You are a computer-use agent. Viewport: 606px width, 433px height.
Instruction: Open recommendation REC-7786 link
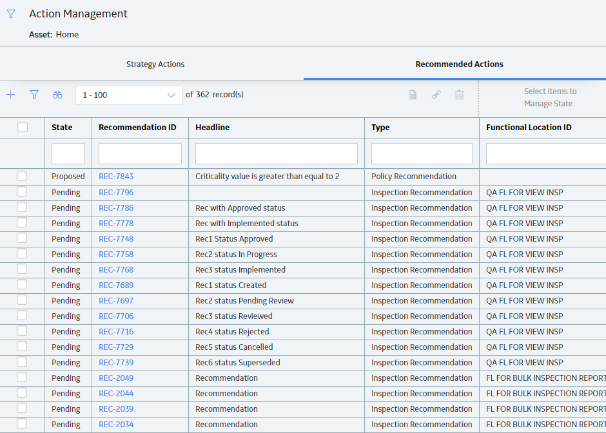(x=116, y=208)
